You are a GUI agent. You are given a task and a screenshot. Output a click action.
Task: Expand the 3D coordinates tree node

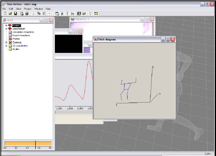tap(6, 46)
